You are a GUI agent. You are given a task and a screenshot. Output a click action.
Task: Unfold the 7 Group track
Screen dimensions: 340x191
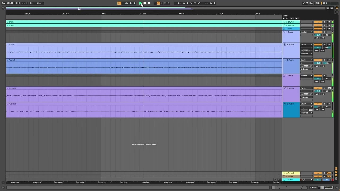(x=284, y=76)
